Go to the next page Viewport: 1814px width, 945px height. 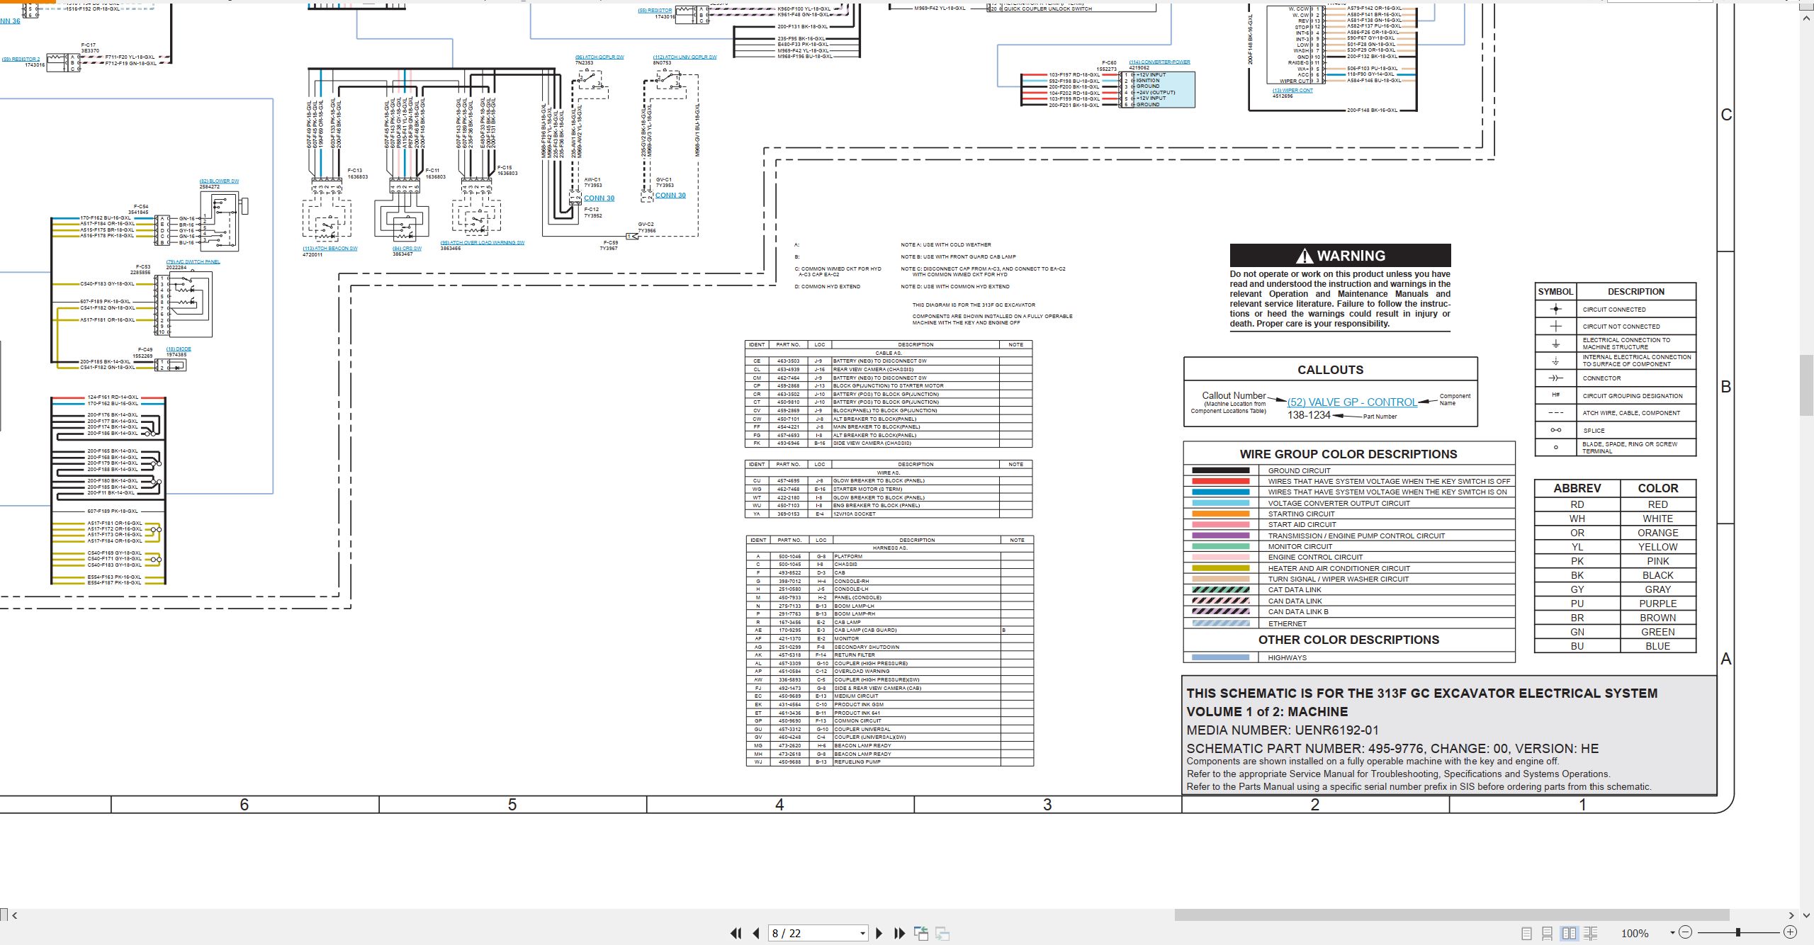coord(879,934)
